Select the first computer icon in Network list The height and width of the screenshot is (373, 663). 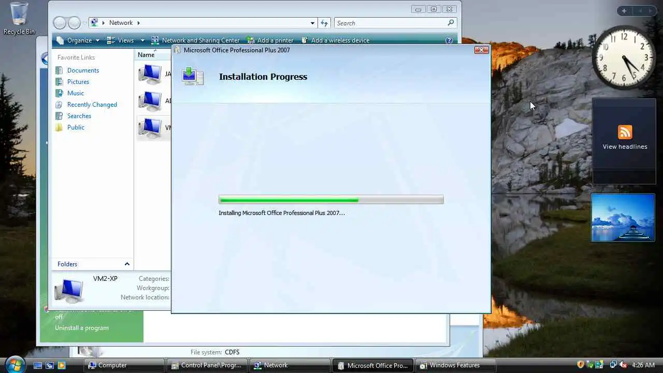(150, 74)
